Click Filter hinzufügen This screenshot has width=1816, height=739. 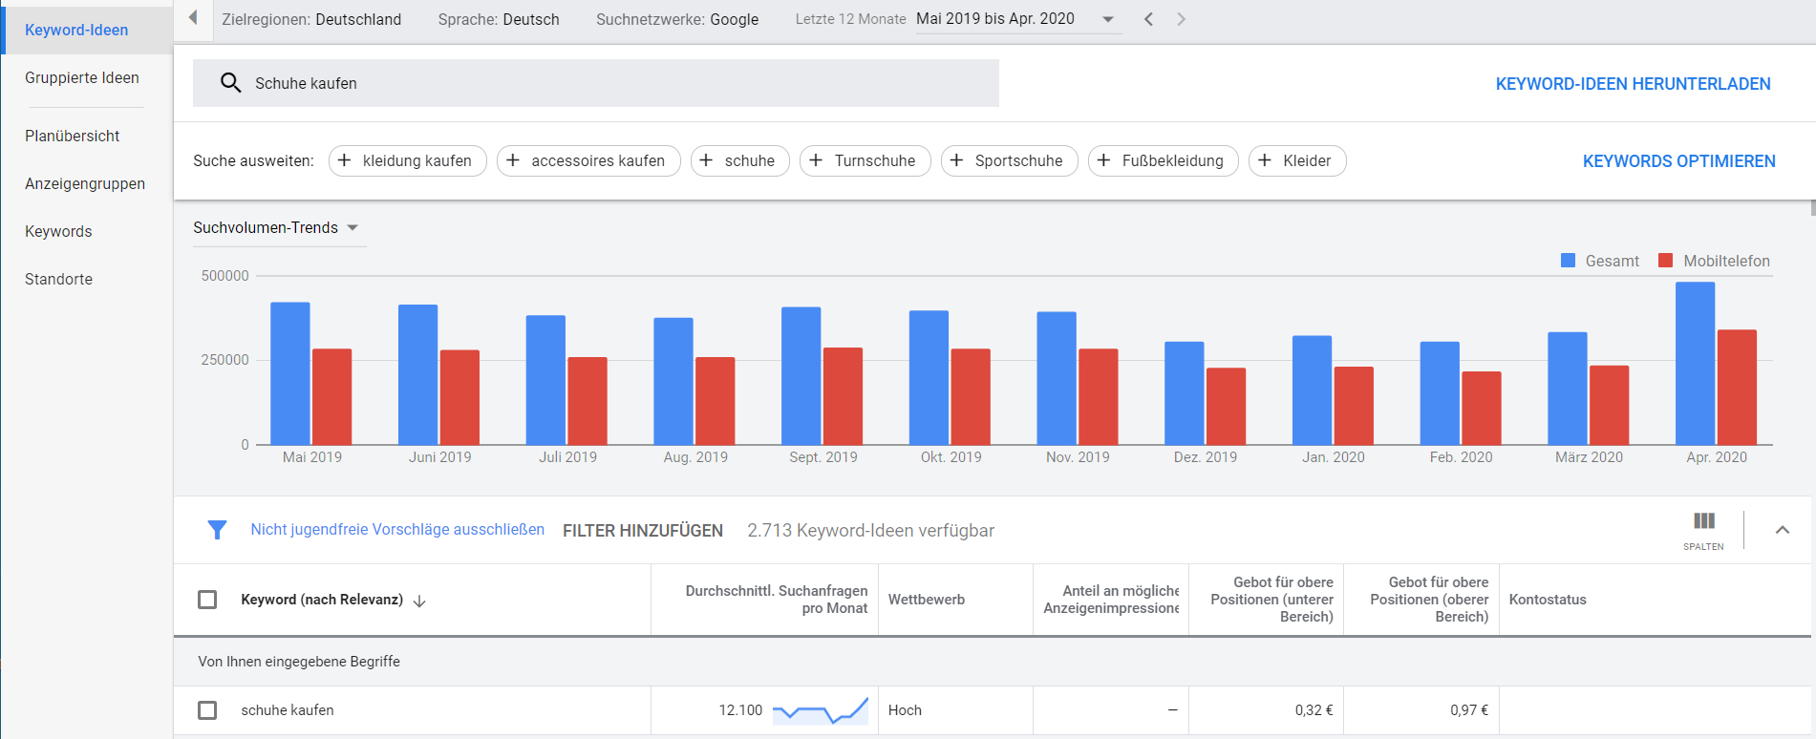click(642, 530)
